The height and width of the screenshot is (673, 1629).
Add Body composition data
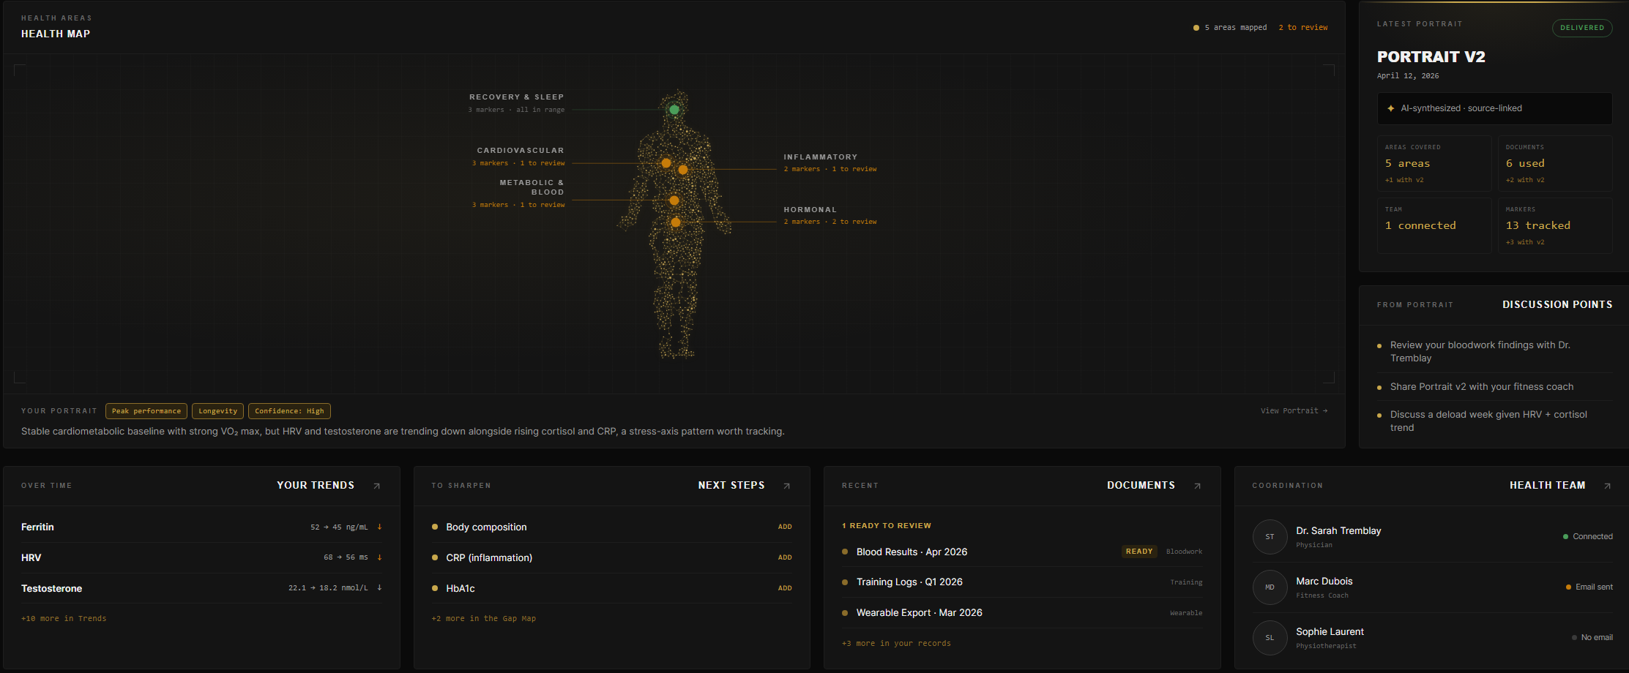[x=785, y=527]
